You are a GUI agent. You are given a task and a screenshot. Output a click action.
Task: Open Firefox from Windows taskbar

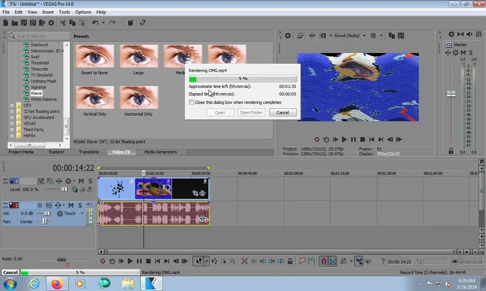[x=57, y=283]
